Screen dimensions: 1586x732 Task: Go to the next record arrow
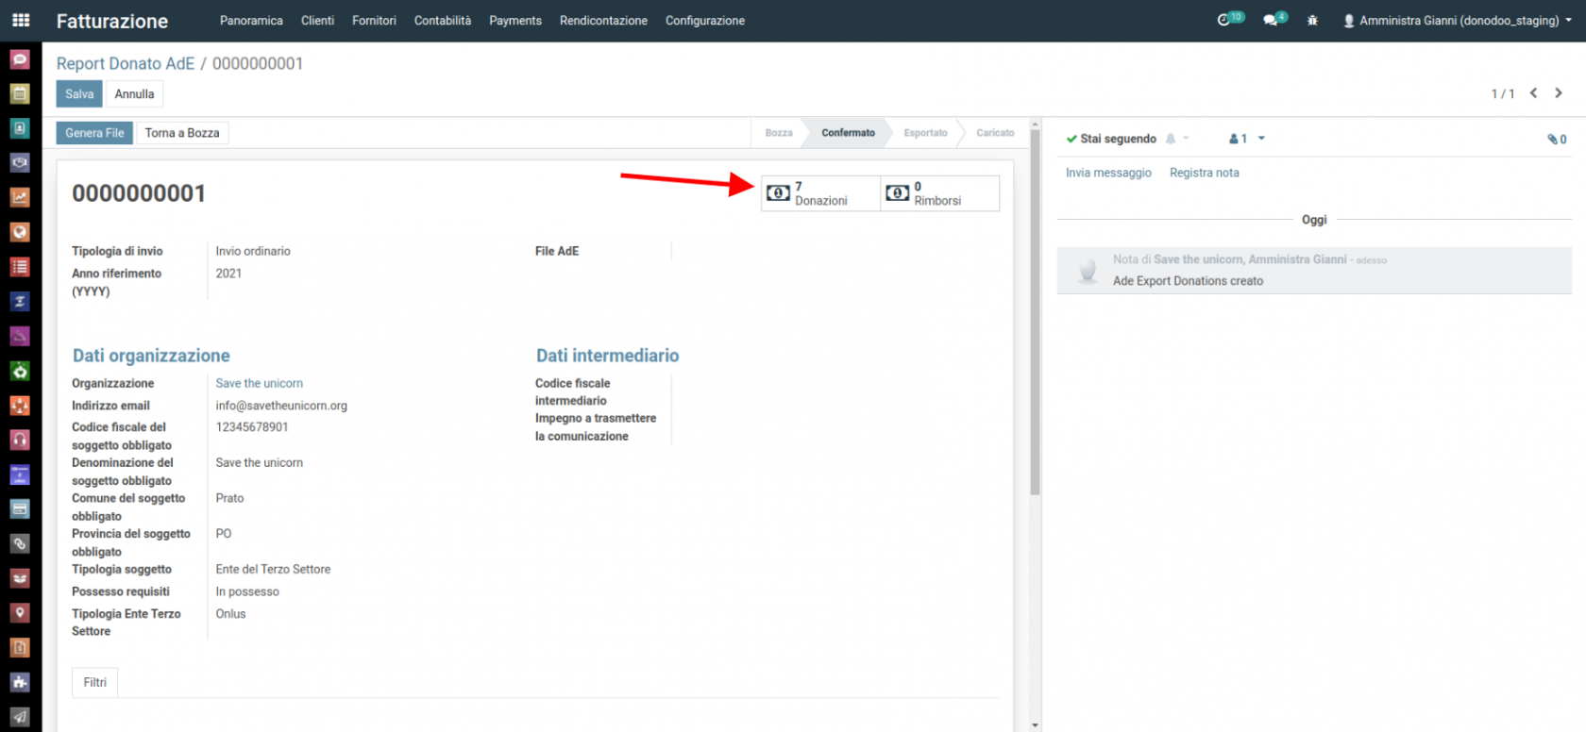pos(1559,93)
